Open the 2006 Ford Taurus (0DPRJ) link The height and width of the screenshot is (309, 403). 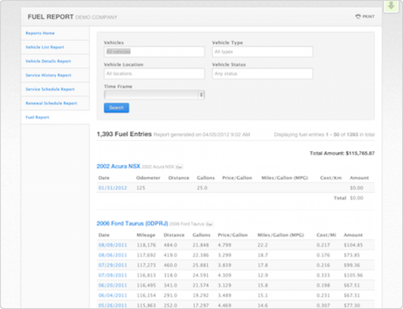pos(132,224)
